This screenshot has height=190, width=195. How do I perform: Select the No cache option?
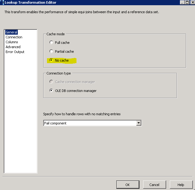(51, 60)
